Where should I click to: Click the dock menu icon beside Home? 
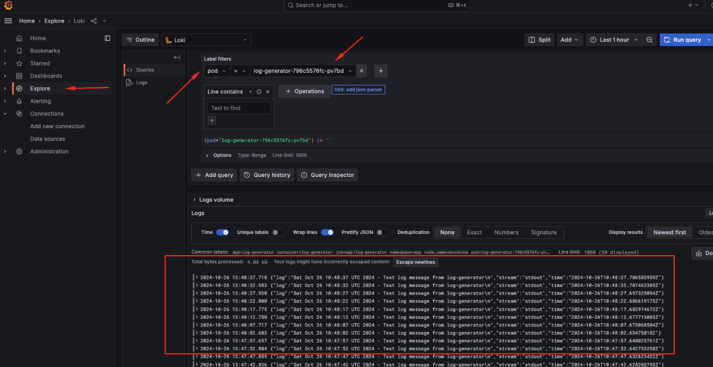click(x=107, y=38)
